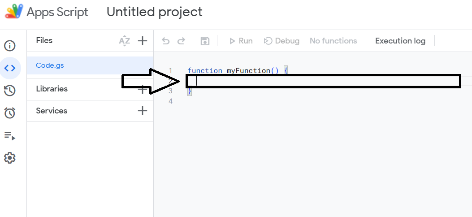Open Project Settings gear icon

point(10,158)
